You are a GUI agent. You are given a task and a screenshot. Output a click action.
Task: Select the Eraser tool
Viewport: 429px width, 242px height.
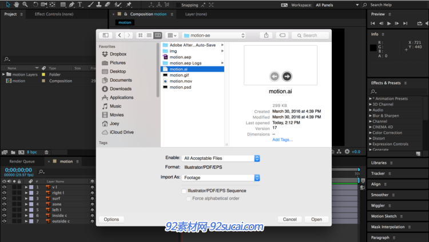click(108, 5)
